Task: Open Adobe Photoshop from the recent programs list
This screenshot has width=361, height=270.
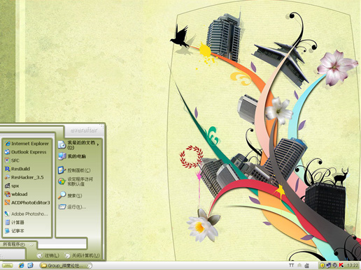Action: click(x=27, y=213)
